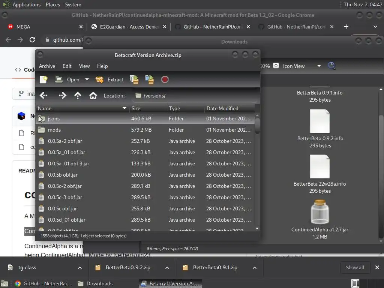Screen dimensions: 384x288
Task: Open the Archive menu
Action: [x=47, y=66]
